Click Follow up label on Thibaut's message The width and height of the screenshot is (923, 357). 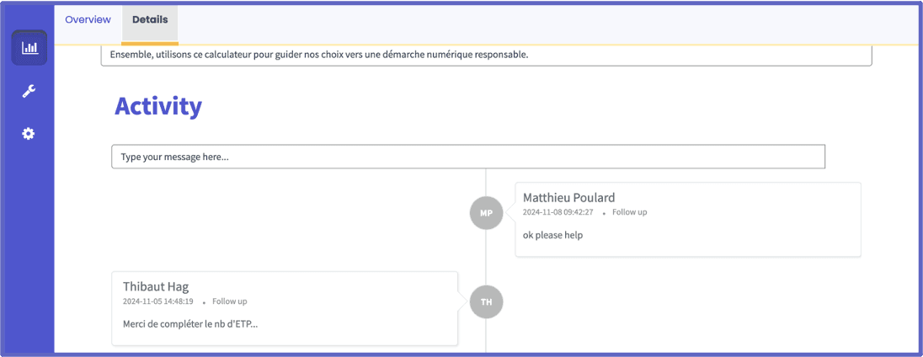(x=230, y=301)
